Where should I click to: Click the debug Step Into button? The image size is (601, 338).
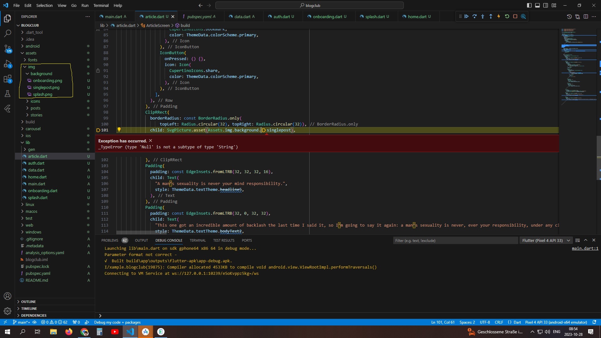(x=483, y=17)
